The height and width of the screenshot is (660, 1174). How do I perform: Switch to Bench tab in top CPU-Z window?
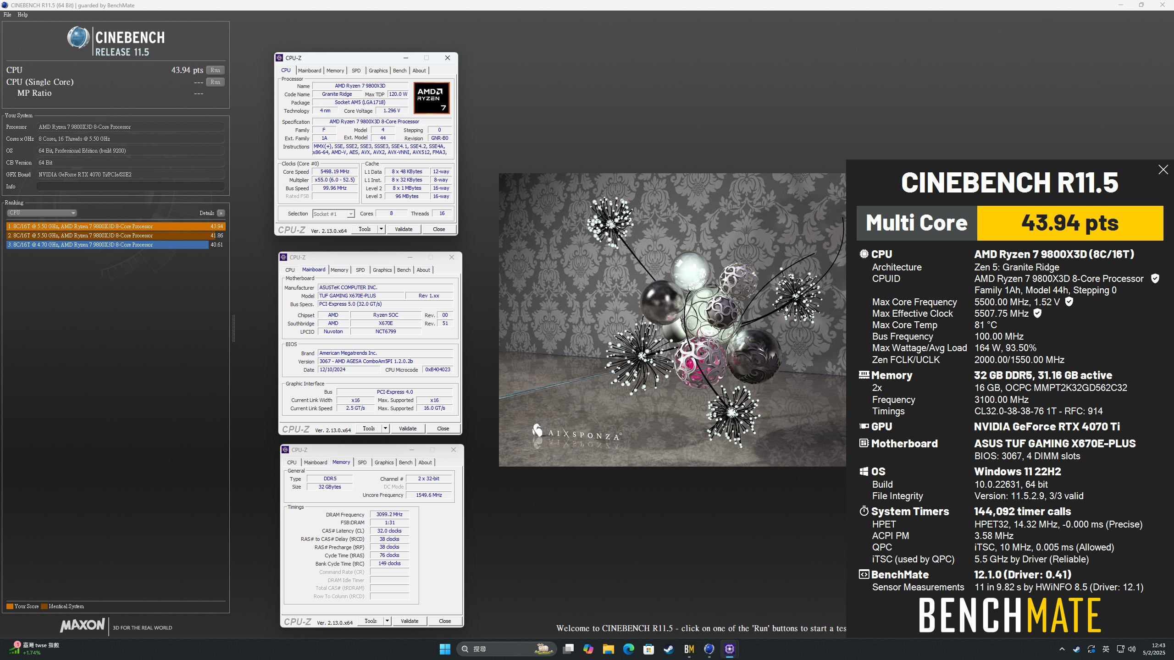(399, 71)
